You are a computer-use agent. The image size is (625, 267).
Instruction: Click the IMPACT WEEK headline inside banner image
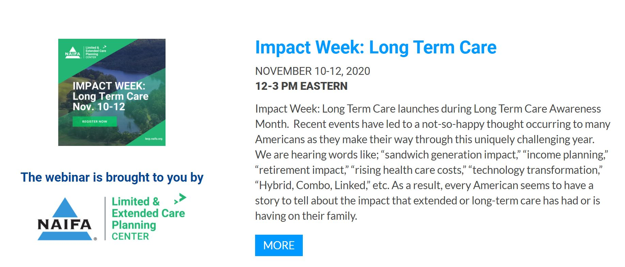point(109,86)
